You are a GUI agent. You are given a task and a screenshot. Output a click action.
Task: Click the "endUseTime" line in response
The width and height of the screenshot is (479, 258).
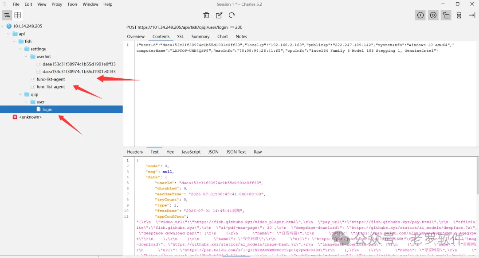210,194
